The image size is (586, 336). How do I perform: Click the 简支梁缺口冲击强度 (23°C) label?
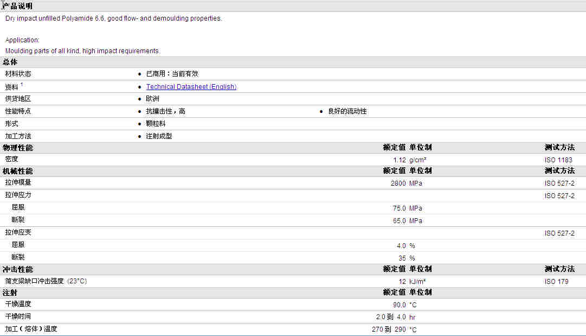[46, 281]
